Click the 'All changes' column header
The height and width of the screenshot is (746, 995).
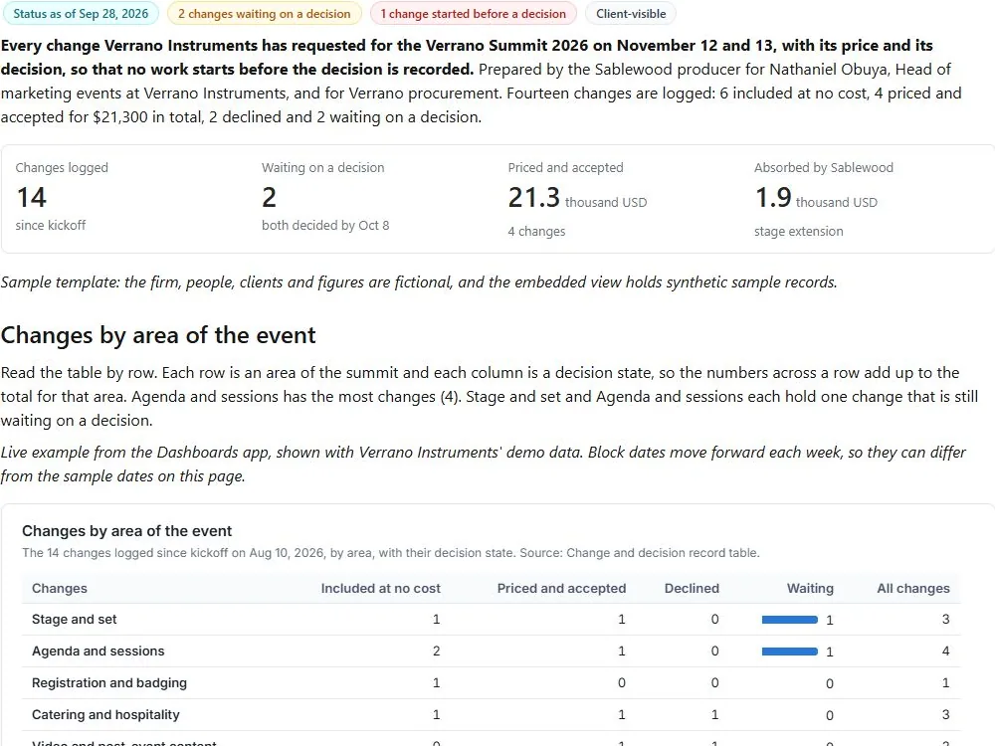point(913,588)
